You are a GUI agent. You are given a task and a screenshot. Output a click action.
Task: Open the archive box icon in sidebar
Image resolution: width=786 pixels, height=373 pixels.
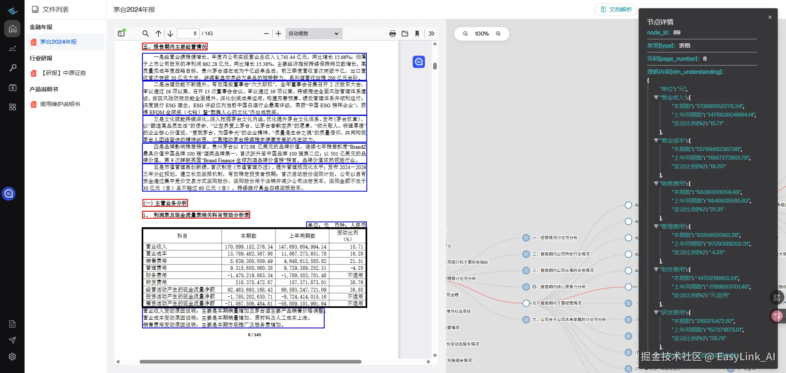point(13,88)
